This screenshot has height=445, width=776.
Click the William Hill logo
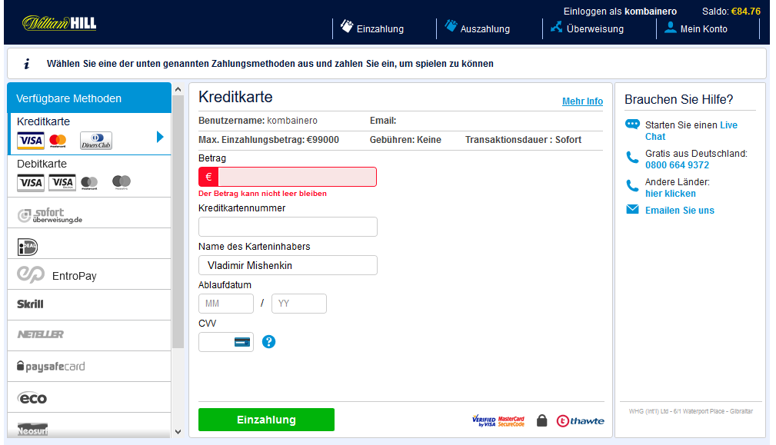pyautogui.click(x=59, y=23)
